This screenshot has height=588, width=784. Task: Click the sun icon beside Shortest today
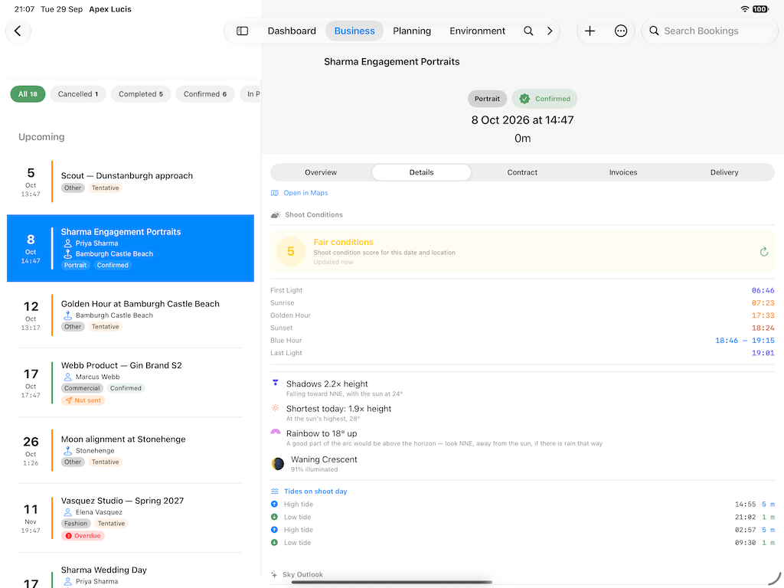275,408
